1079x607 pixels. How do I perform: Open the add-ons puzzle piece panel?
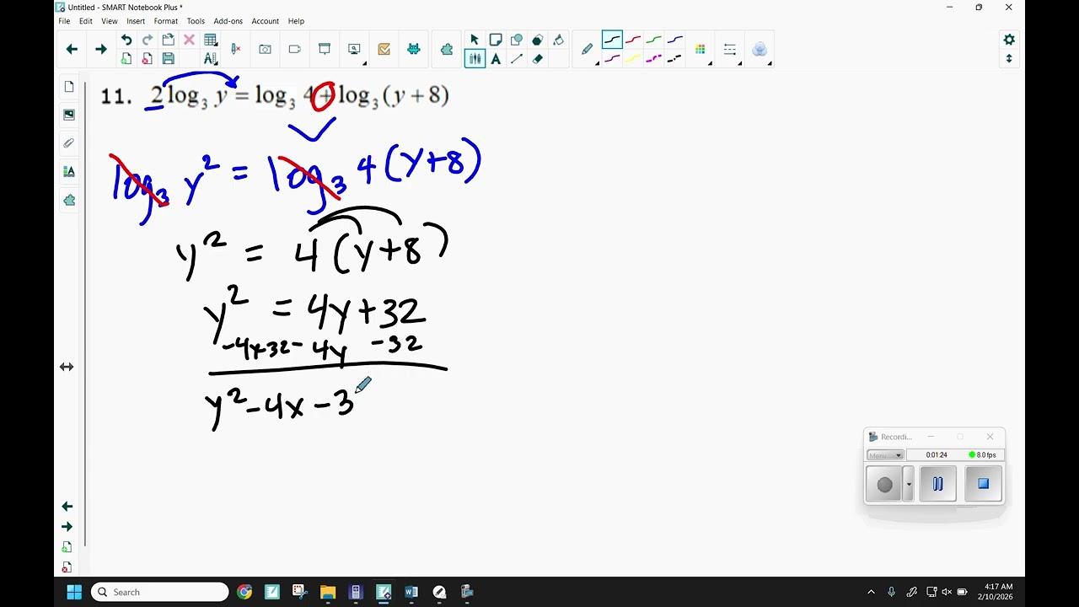tap(447, 50)
